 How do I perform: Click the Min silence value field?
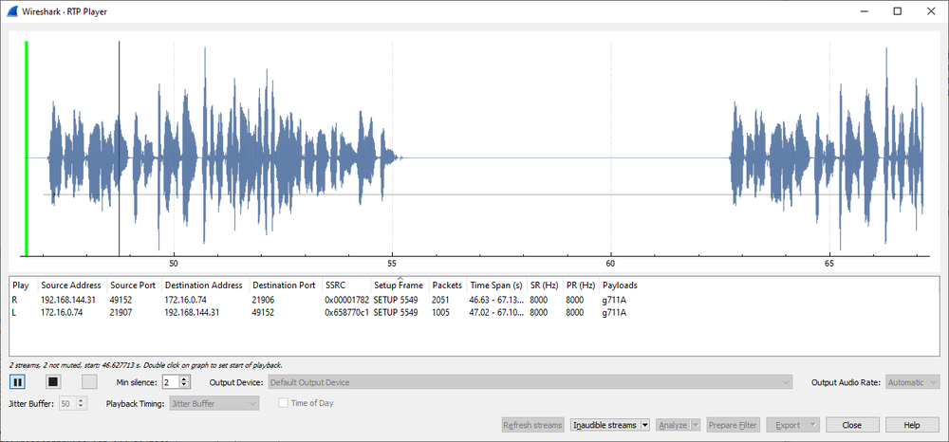click(x=171, y=382)
